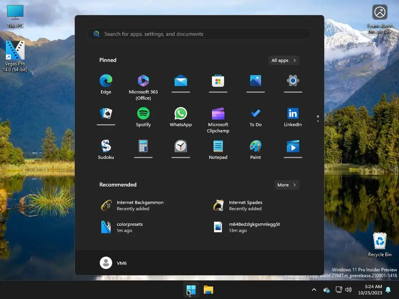Image resolution: width=399 pixels, height=299 pixels.
Task: Show all apps list
Action: click(x=284, y=60)
